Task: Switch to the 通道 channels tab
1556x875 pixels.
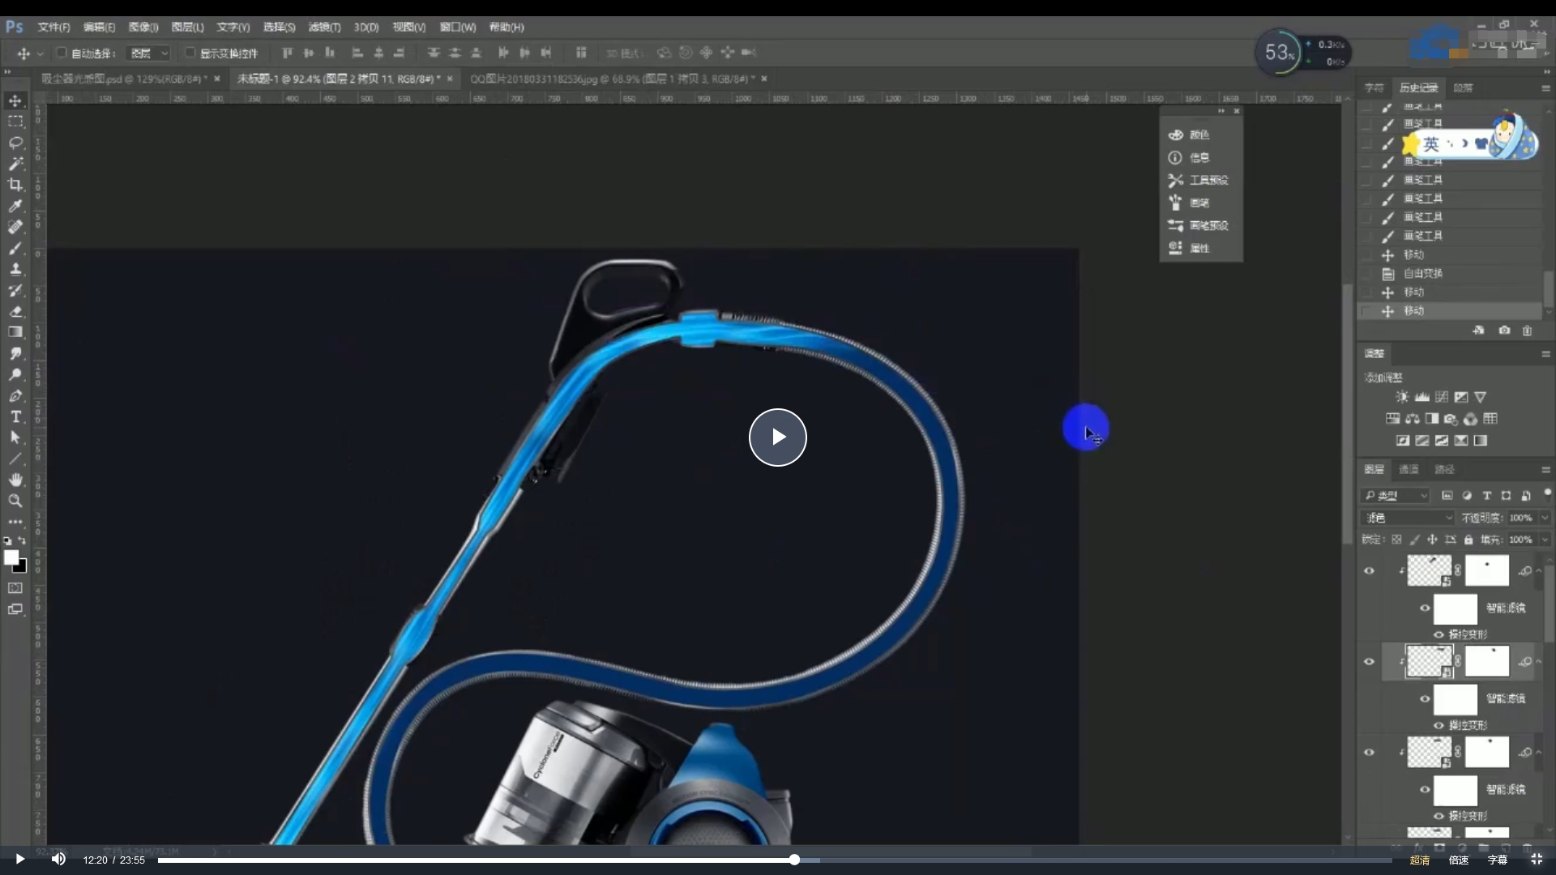Action: point(1409,470)
